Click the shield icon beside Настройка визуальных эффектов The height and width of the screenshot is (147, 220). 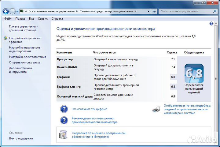click(5, 38)
